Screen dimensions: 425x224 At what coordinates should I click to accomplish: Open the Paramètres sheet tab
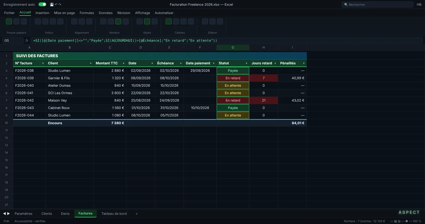pos(24,214)
